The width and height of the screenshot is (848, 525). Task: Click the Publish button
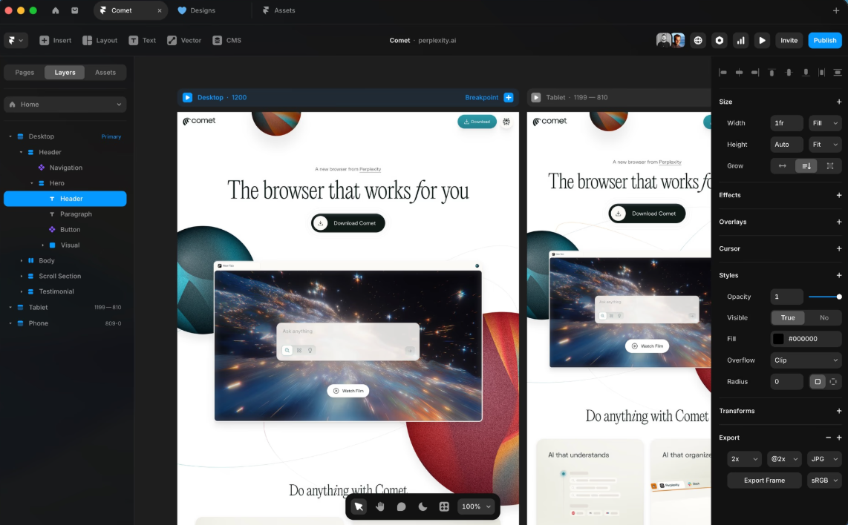[x=824, y=40]
